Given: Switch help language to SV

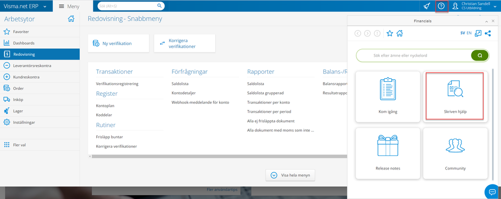Looking at the screenshot, I should 462,33.
